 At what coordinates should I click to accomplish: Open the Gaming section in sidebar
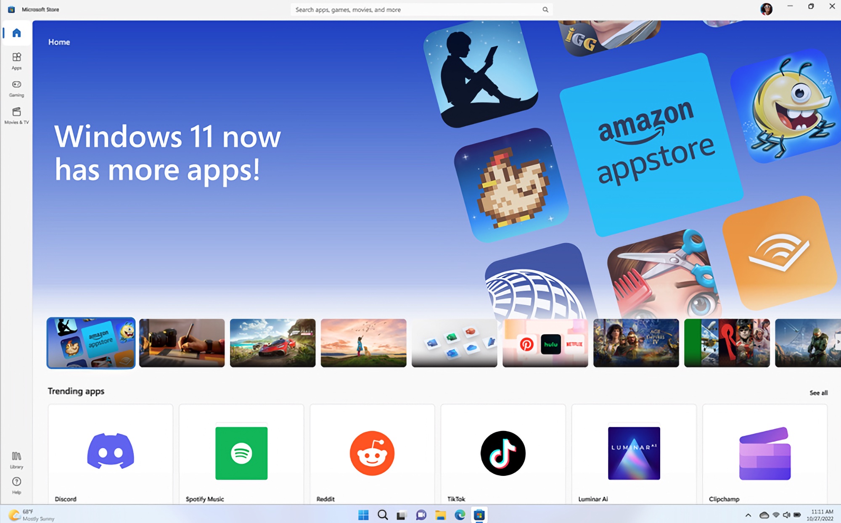tap(16, 88)
